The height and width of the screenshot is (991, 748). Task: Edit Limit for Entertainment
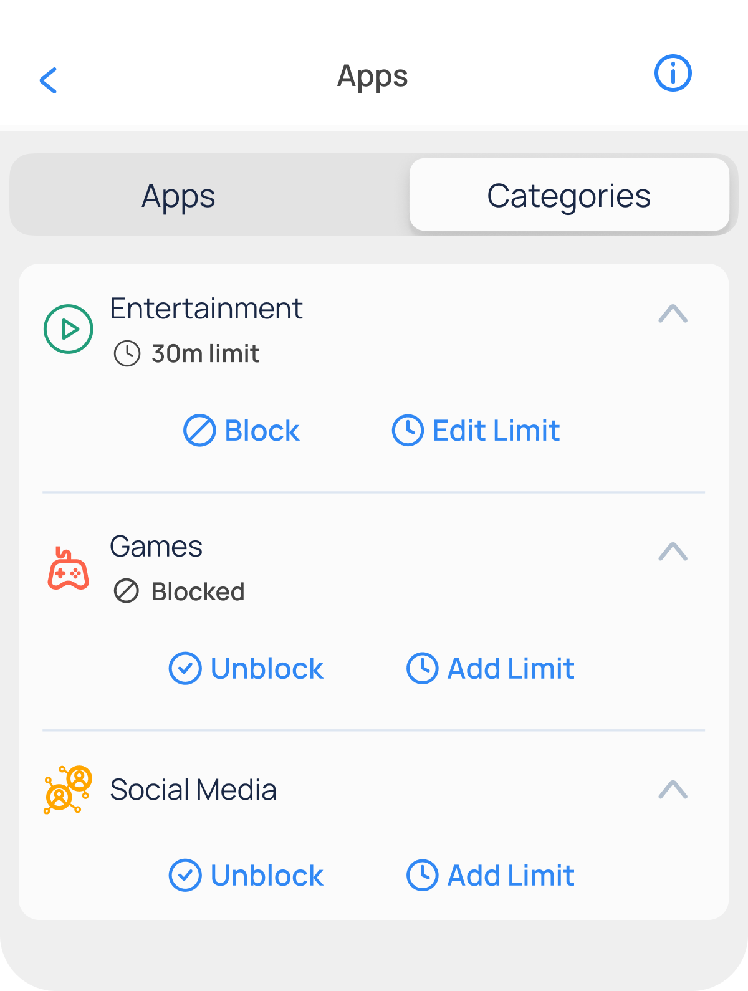[x=476, y=431]
